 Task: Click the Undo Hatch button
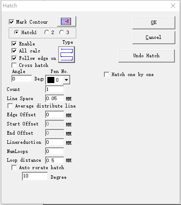pyautogui.click(x=146, y=56)
